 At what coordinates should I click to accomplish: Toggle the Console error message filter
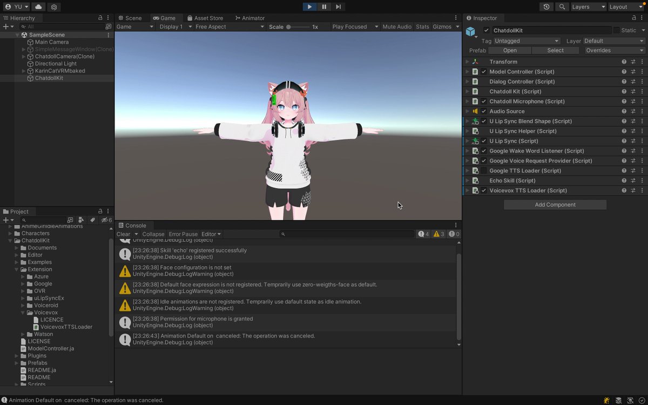tap(454, 234)
